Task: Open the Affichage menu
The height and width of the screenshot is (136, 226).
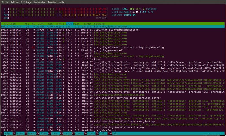Action: click(x=26, y=2)
